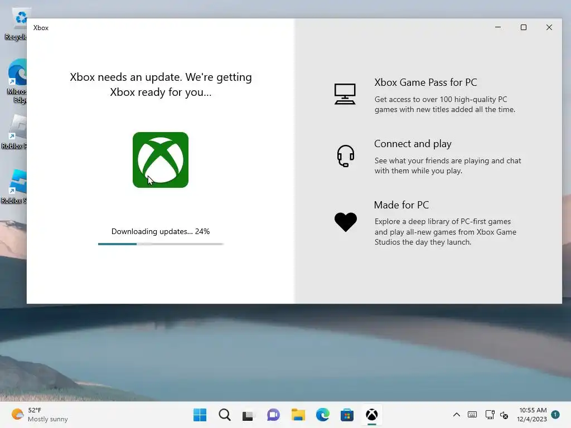The height and width of the screenshot is (428, 571).
Task: Open File Explorer from the taskbar
Action: tap(298, 415)
